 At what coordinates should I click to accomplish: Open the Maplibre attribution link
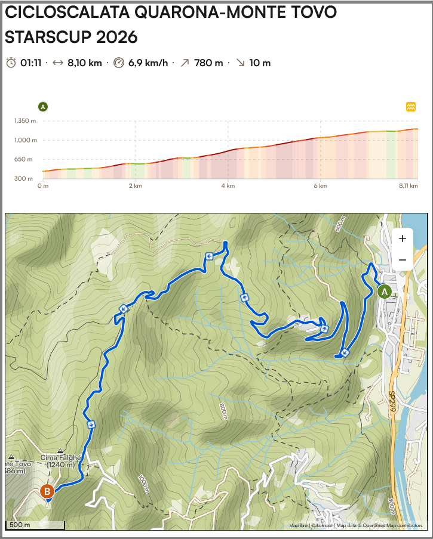pyautogui.click(x=298, y=525)
